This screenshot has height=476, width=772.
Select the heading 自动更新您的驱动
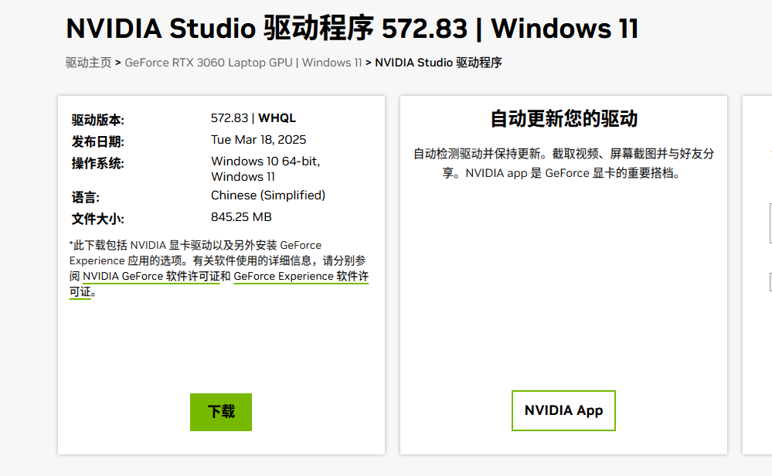[x=563, y=119]
